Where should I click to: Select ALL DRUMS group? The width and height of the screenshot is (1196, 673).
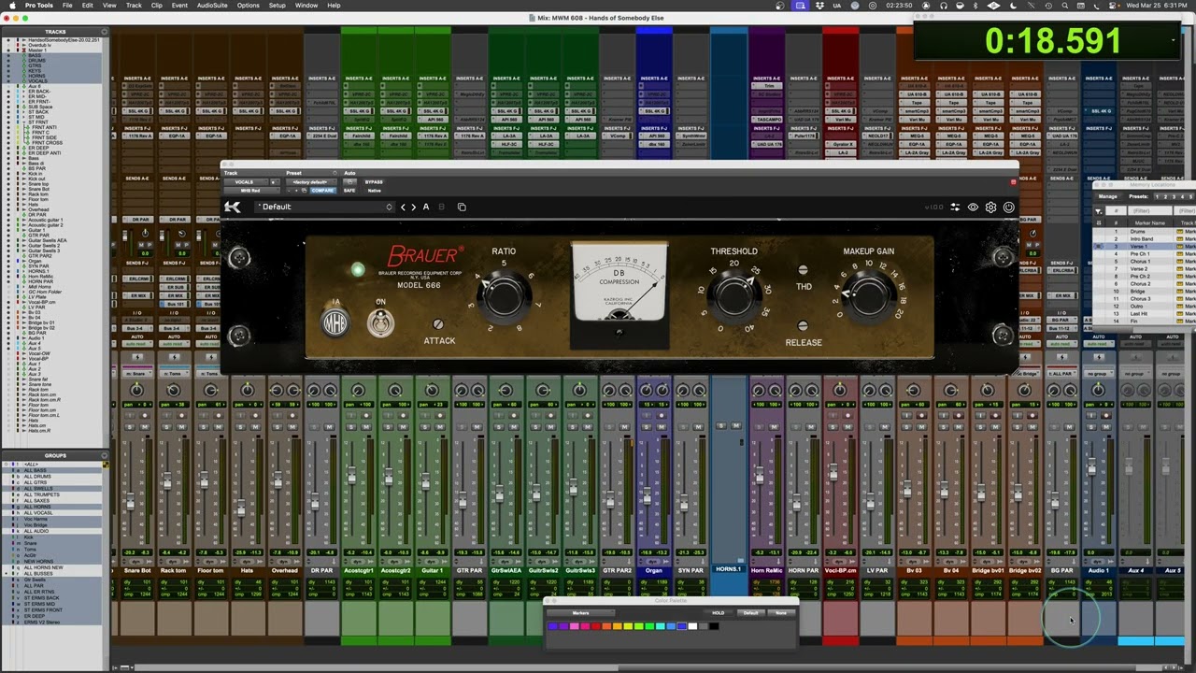coord(36,477)
